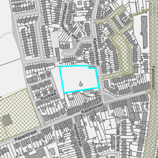Screen dimensions: 158x158
Task: Click the Suyslaan street label
Action: (49, 95)
